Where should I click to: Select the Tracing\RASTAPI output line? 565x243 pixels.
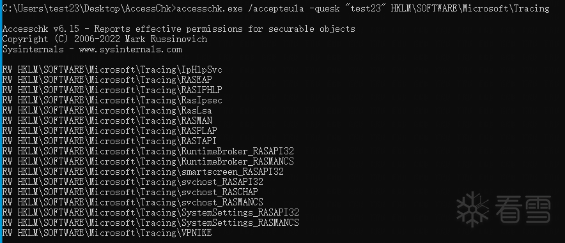109,141
